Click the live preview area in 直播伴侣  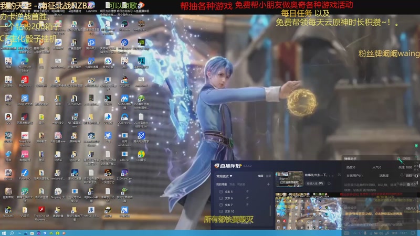[308, 211]
